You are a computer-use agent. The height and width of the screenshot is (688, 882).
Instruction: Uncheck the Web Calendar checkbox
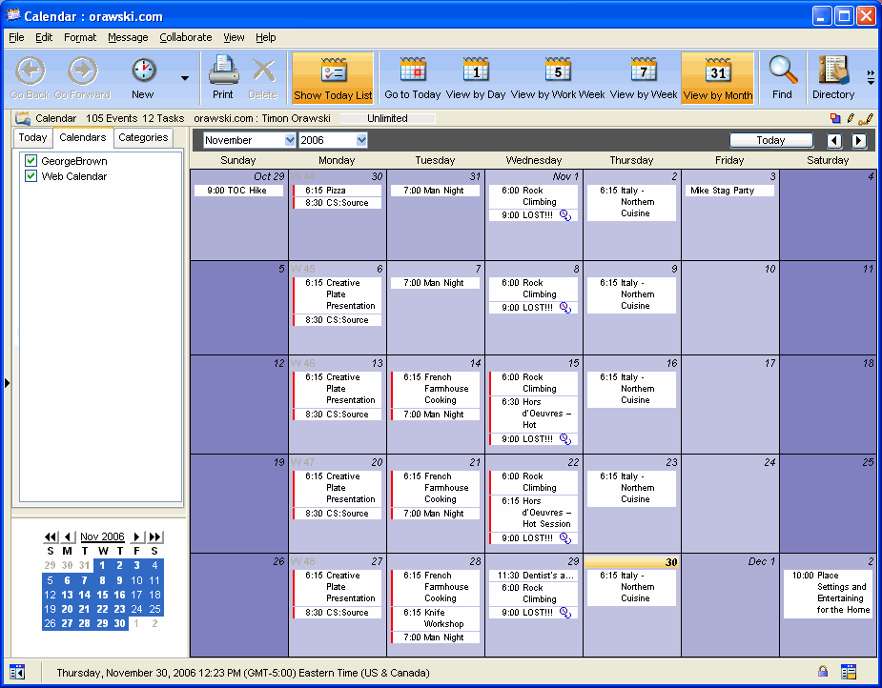(31, 176)
